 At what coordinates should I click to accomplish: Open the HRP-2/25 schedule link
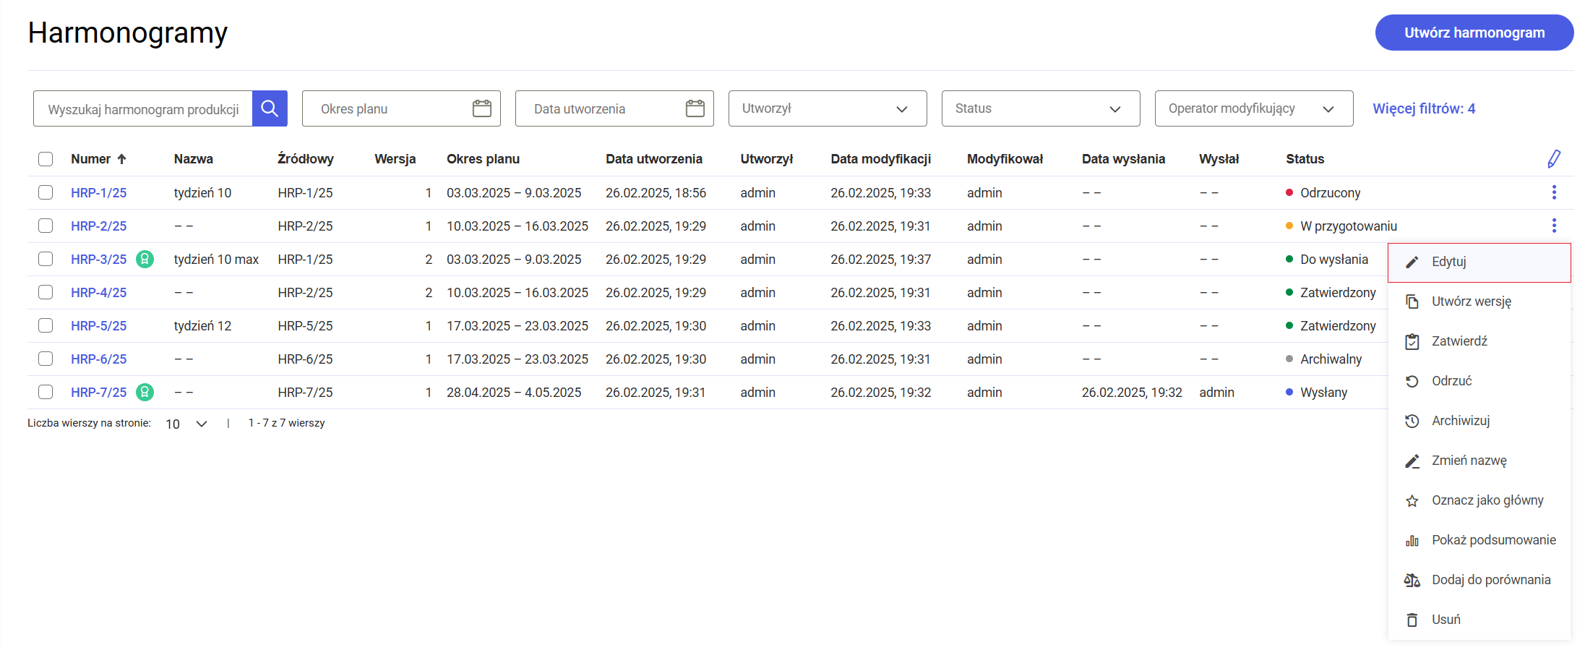point(98,226)
